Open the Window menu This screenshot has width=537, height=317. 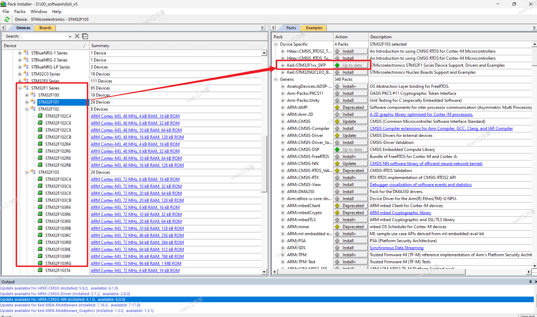coord(39,12)
